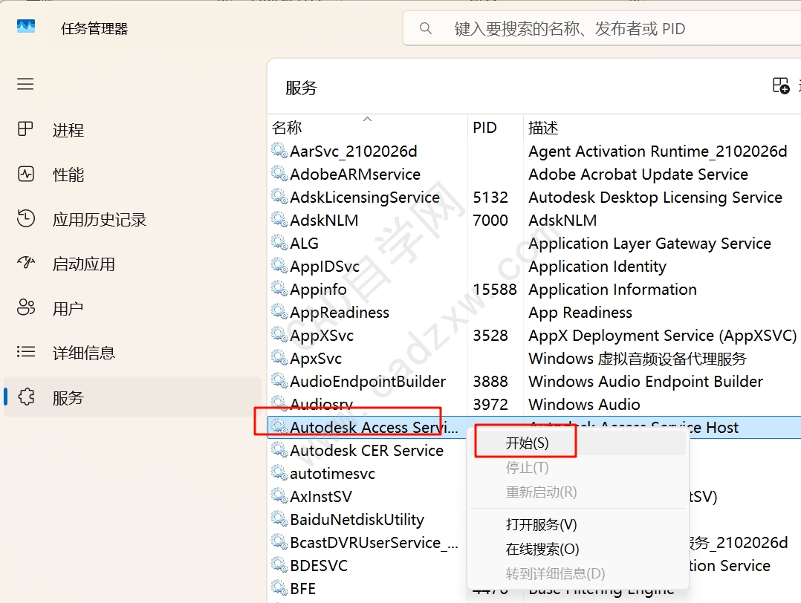Viewport: 801px width, 603px height.
Task: Choose 在线搜索(O) in the context menu
Action: coord(578,549)
